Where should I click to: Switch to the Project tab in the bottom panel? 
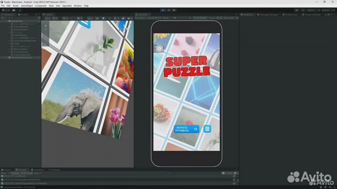pyautogui.click(x=6, y=170)
